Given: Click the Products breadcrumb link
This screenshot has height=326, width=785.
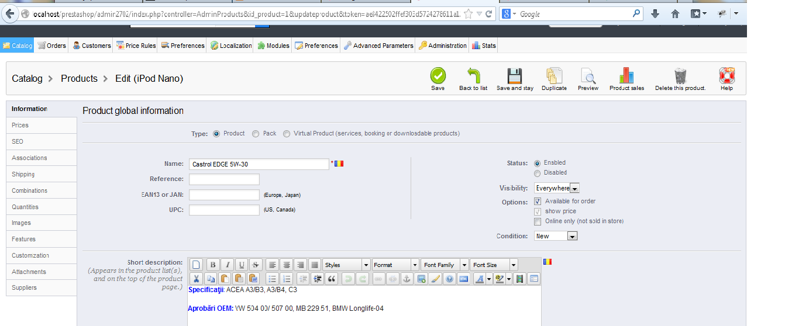Looking at the screenshot, I should pos(79,78).
